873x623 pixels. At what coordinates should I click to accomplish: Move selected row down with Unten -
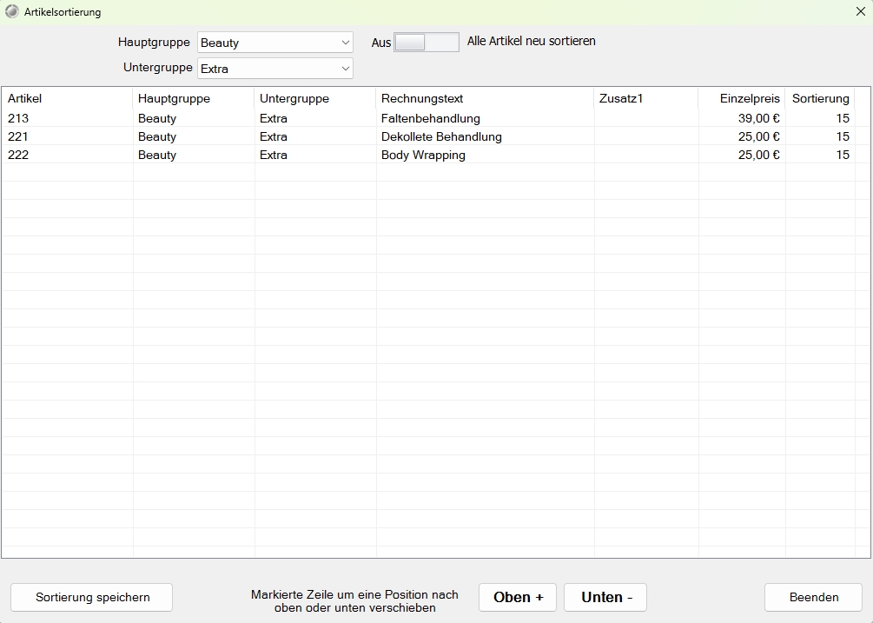605,597
